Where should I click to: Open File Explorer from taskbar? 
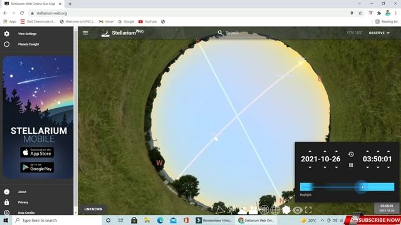point(147,220)
